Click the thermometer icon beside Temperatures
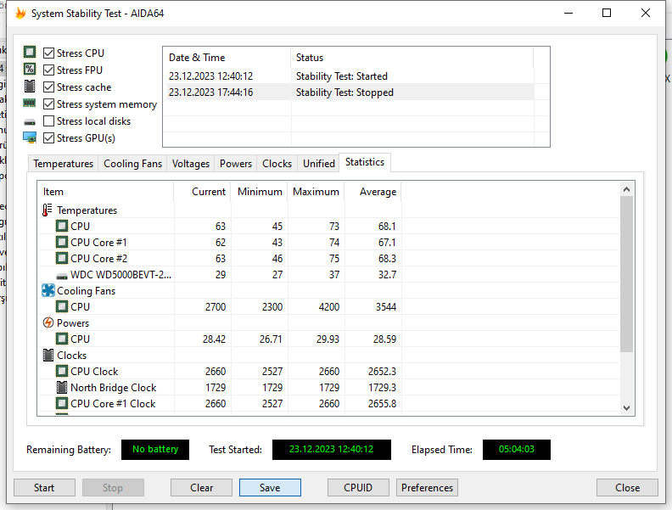Screen dimensions: 672x510 48,210
